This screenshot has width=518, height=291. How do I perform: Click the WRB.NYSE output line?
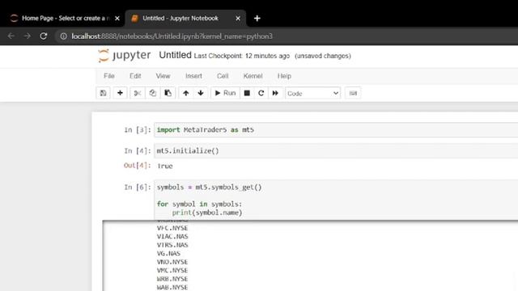point(172,279)
